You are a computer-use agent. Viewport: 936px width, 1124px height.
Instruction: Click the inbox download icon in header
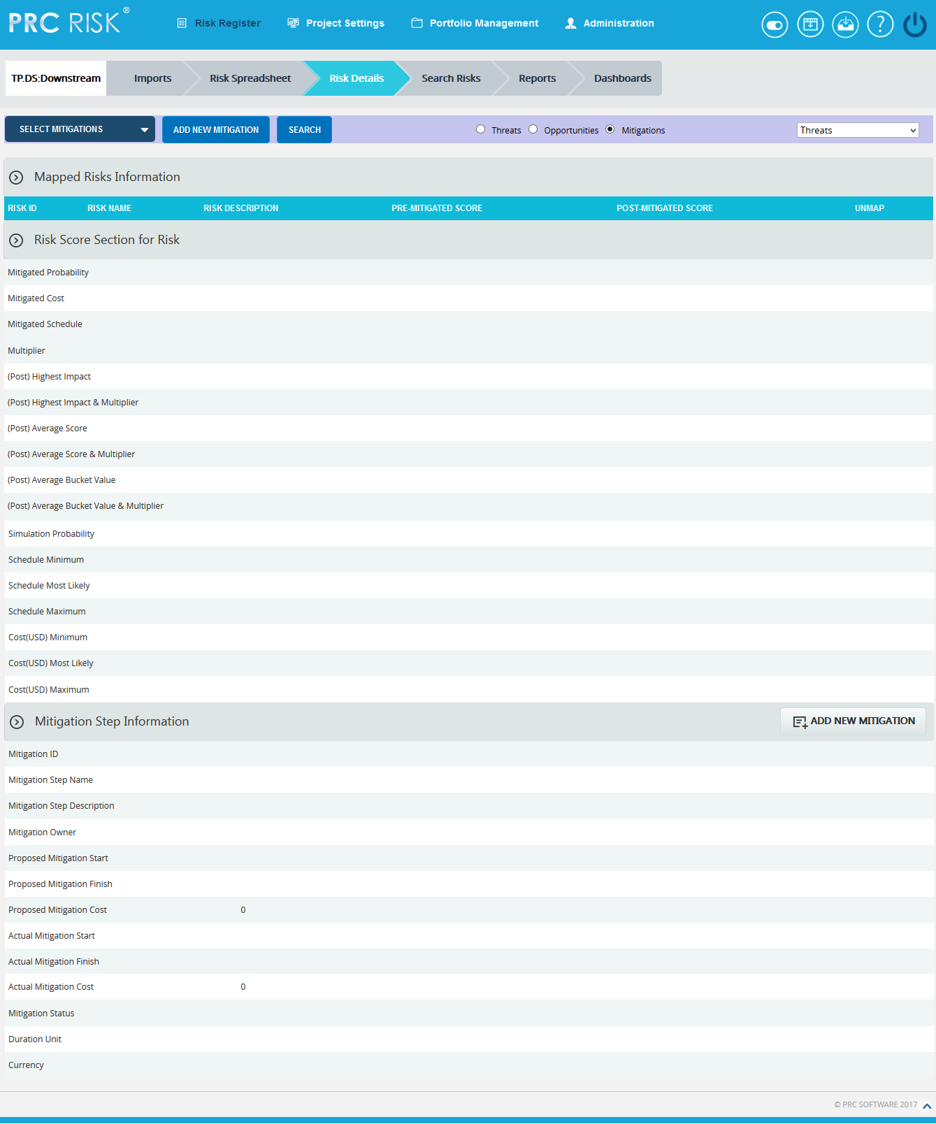tap(845, 25)
